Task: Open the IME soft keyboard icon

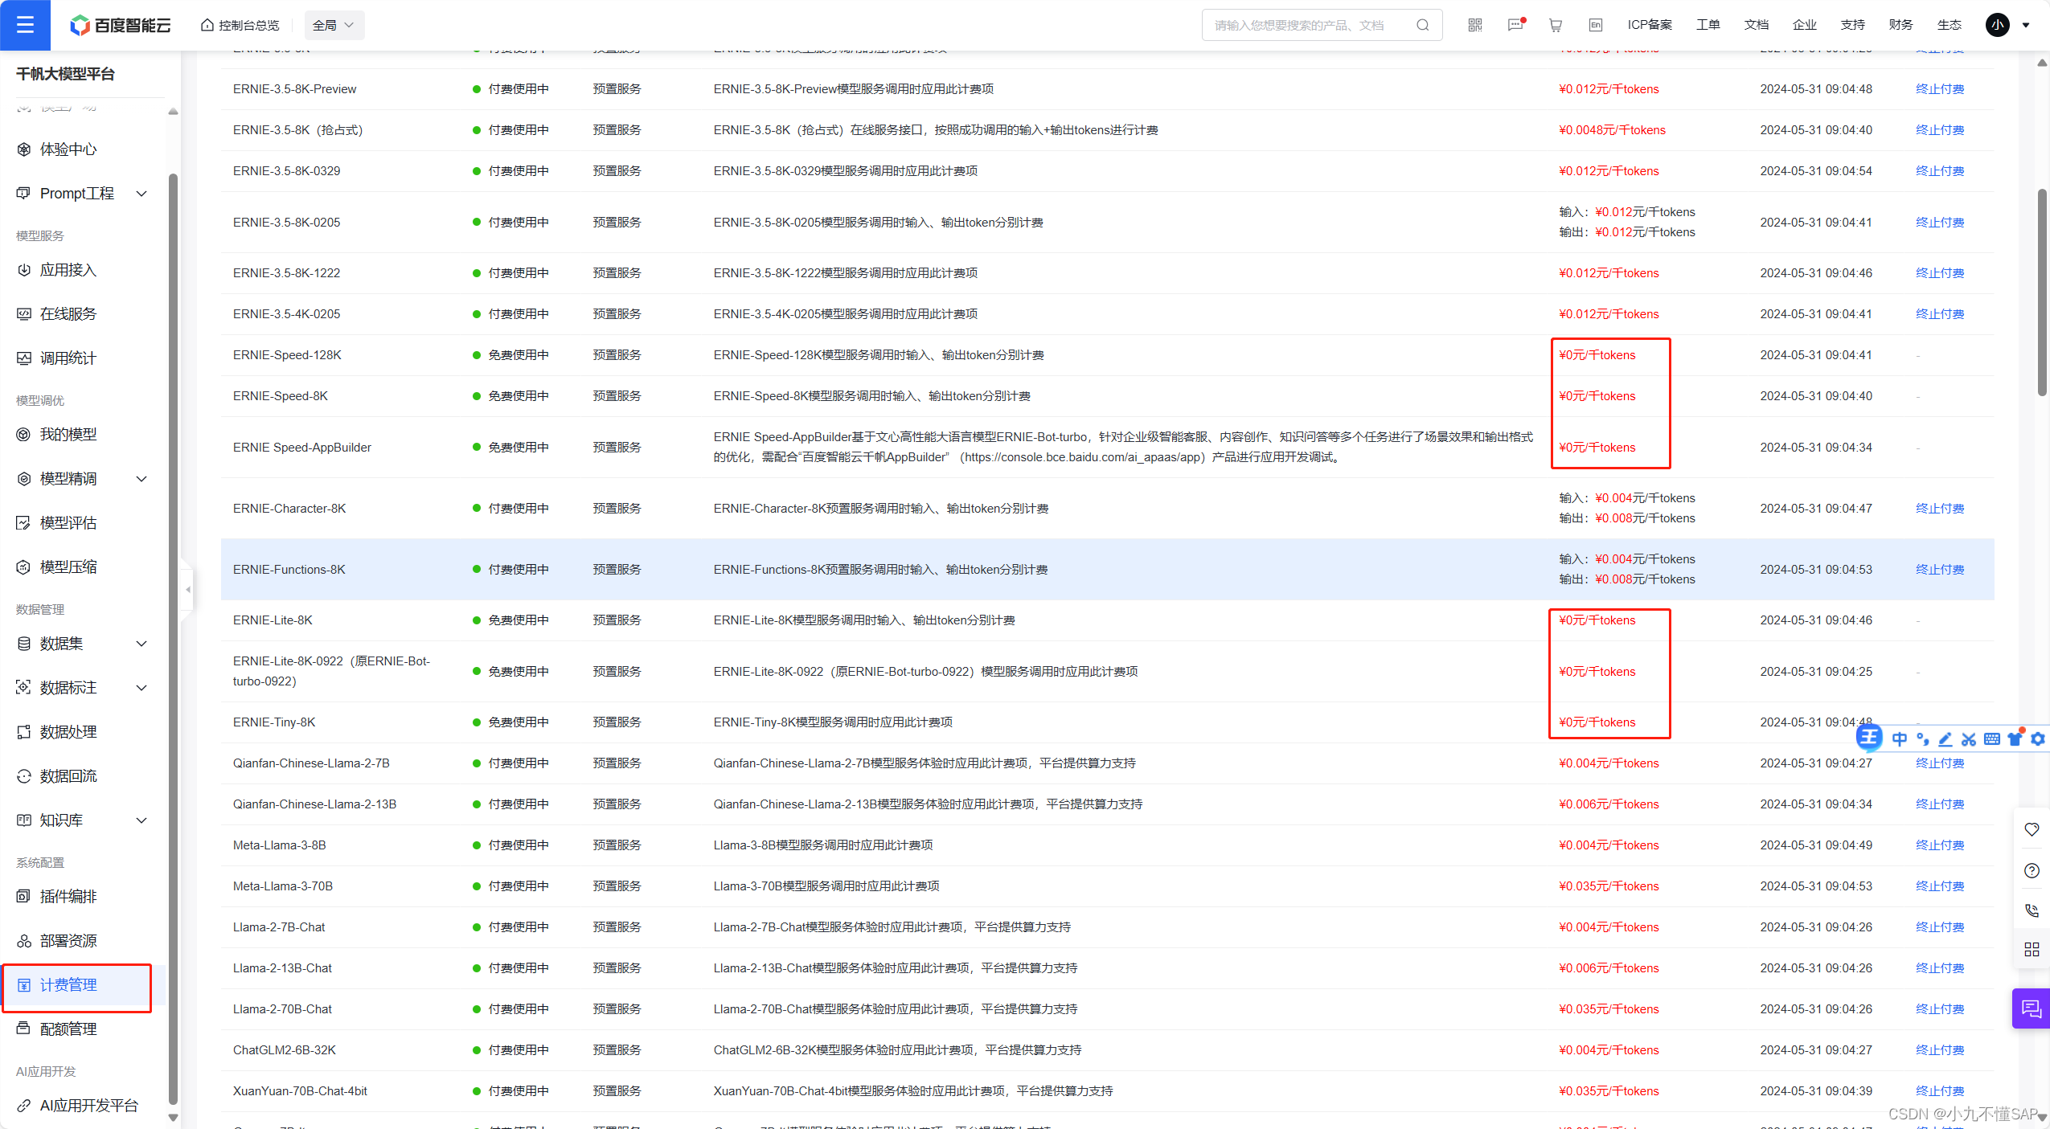Action: point(1992,739)
